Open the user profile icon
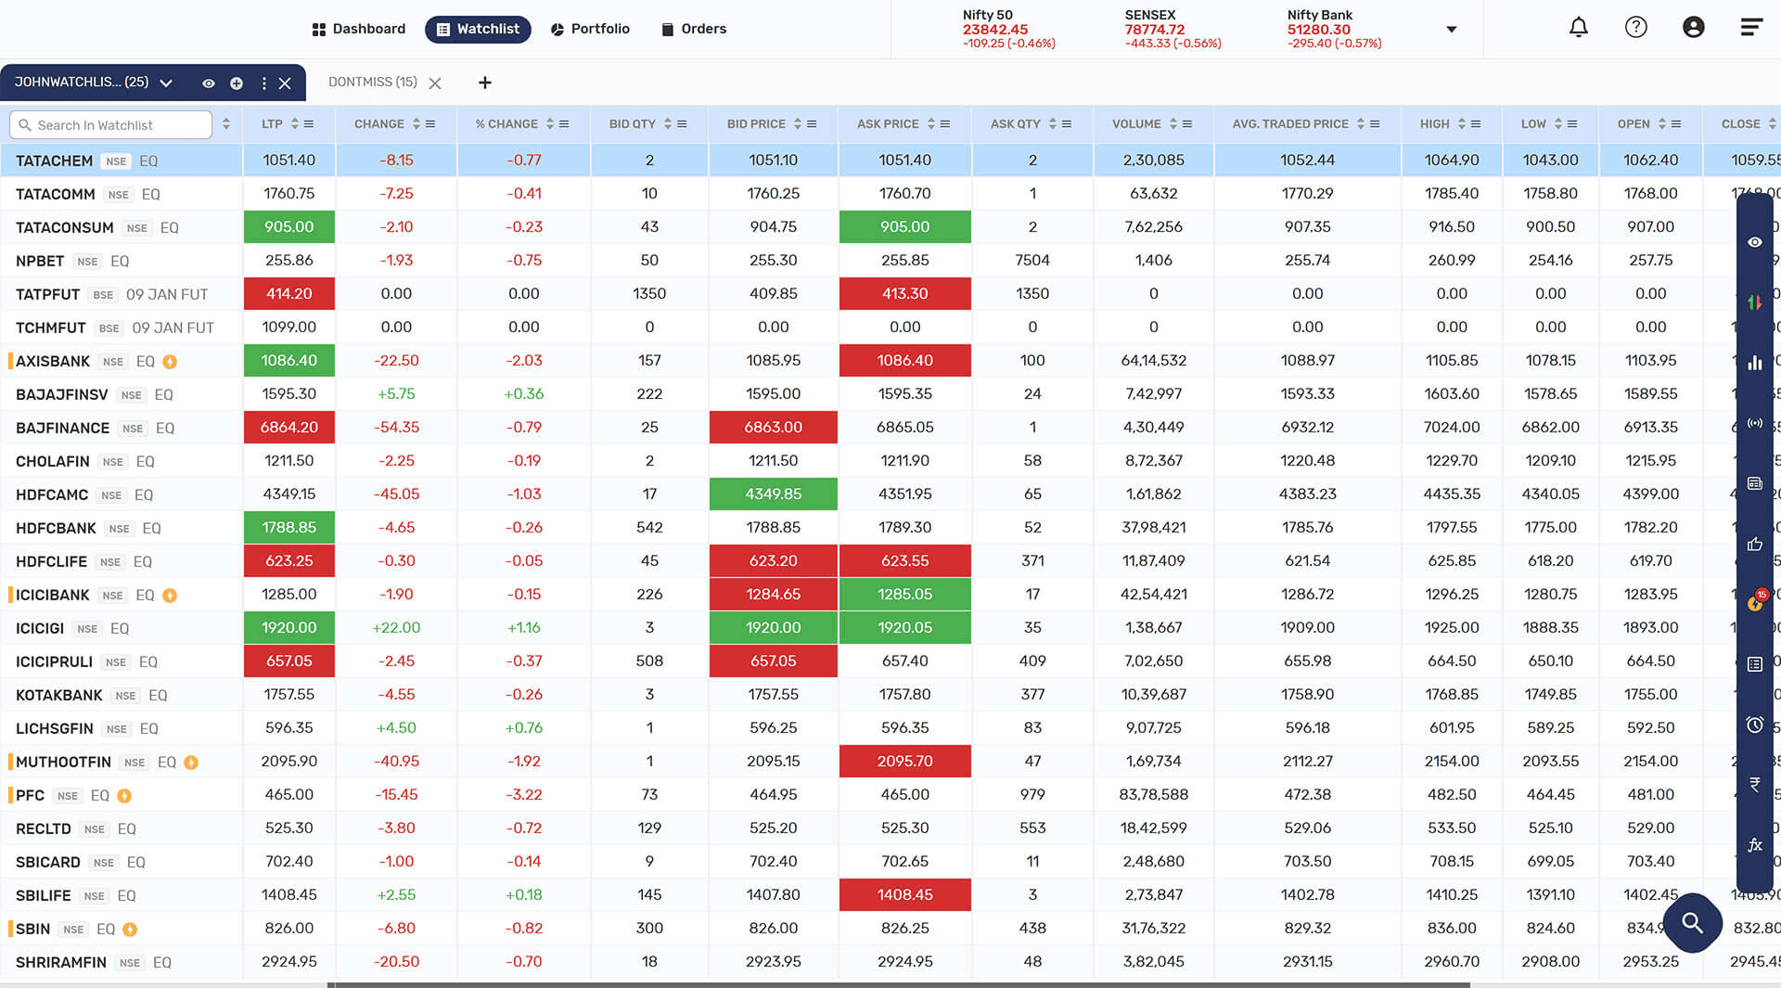The width and height of the screenshot is (1781, 988). (1693, 28)
